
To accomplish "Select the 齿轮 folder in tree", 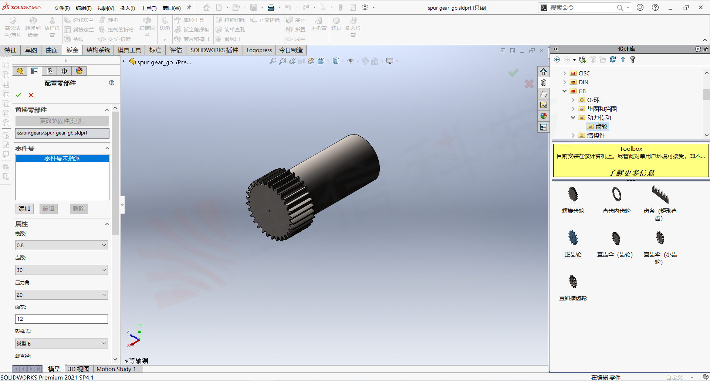I will coord(601,126).
